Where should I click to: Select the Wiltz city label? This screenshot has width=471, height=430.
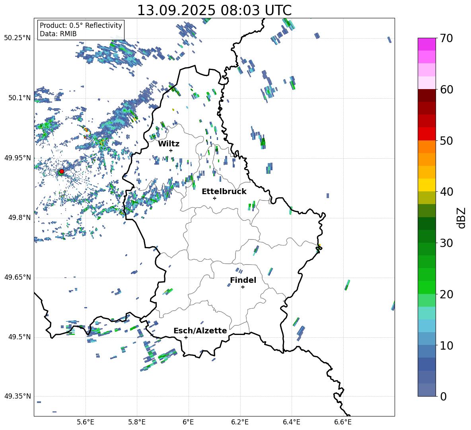[x=169, y=144]
